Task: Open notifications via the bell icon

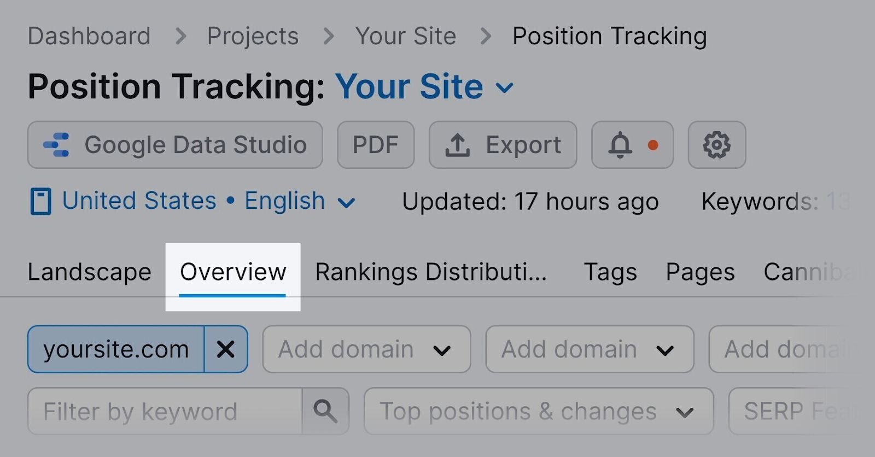Action: tap(619, 145)
